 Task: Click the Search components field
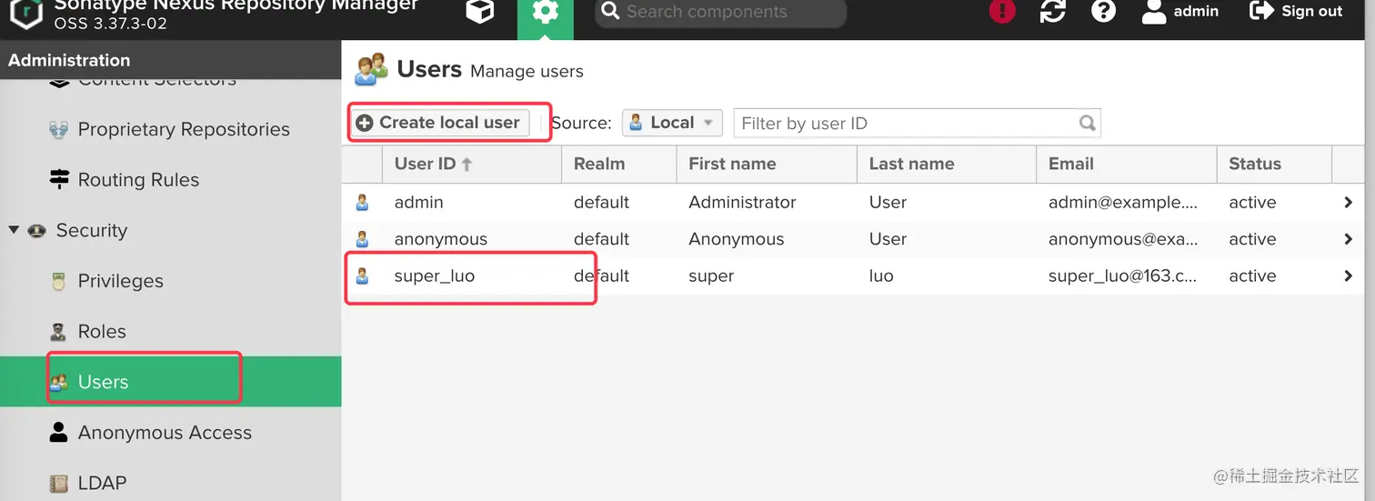[720, 12]
